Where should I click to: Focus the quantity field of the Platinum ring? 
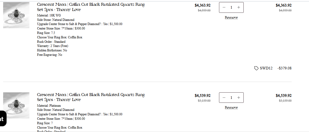point(231,98)
